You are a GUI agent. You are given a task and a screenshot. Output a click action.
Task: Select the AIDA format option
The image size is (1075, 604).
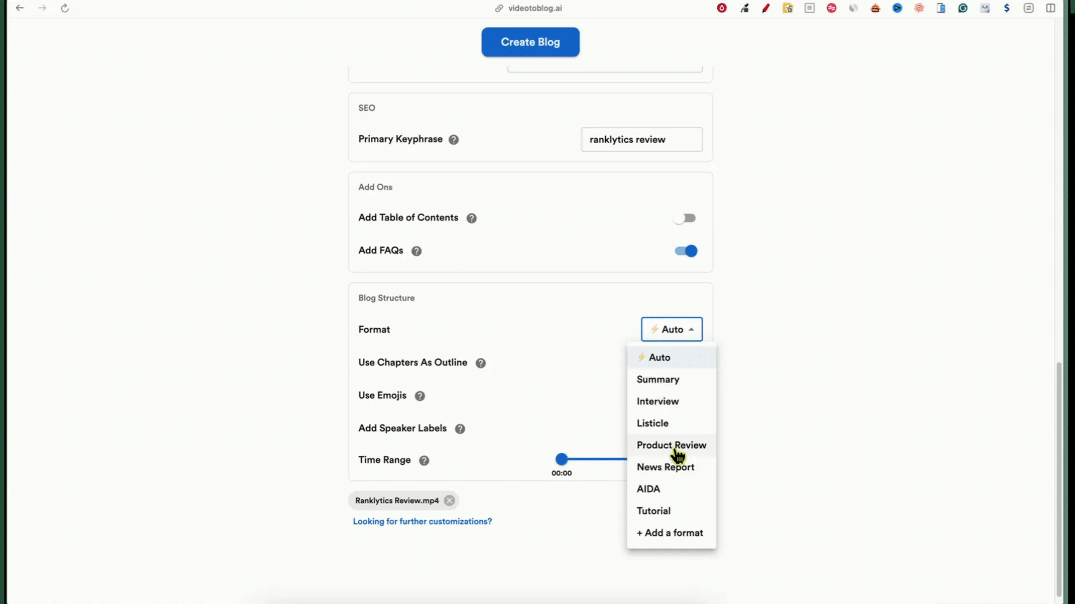[671, 489]
